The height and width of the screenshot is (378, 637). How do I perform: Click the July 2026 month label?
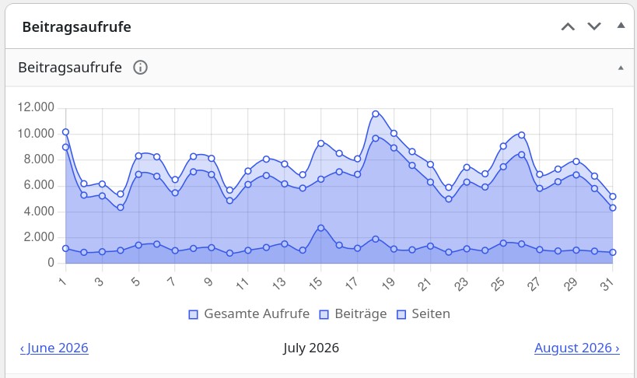coord(311,348)
